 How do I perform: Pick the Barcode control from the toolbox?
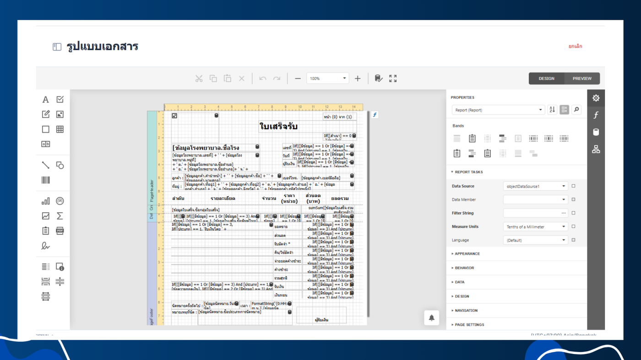click(45, 180)
